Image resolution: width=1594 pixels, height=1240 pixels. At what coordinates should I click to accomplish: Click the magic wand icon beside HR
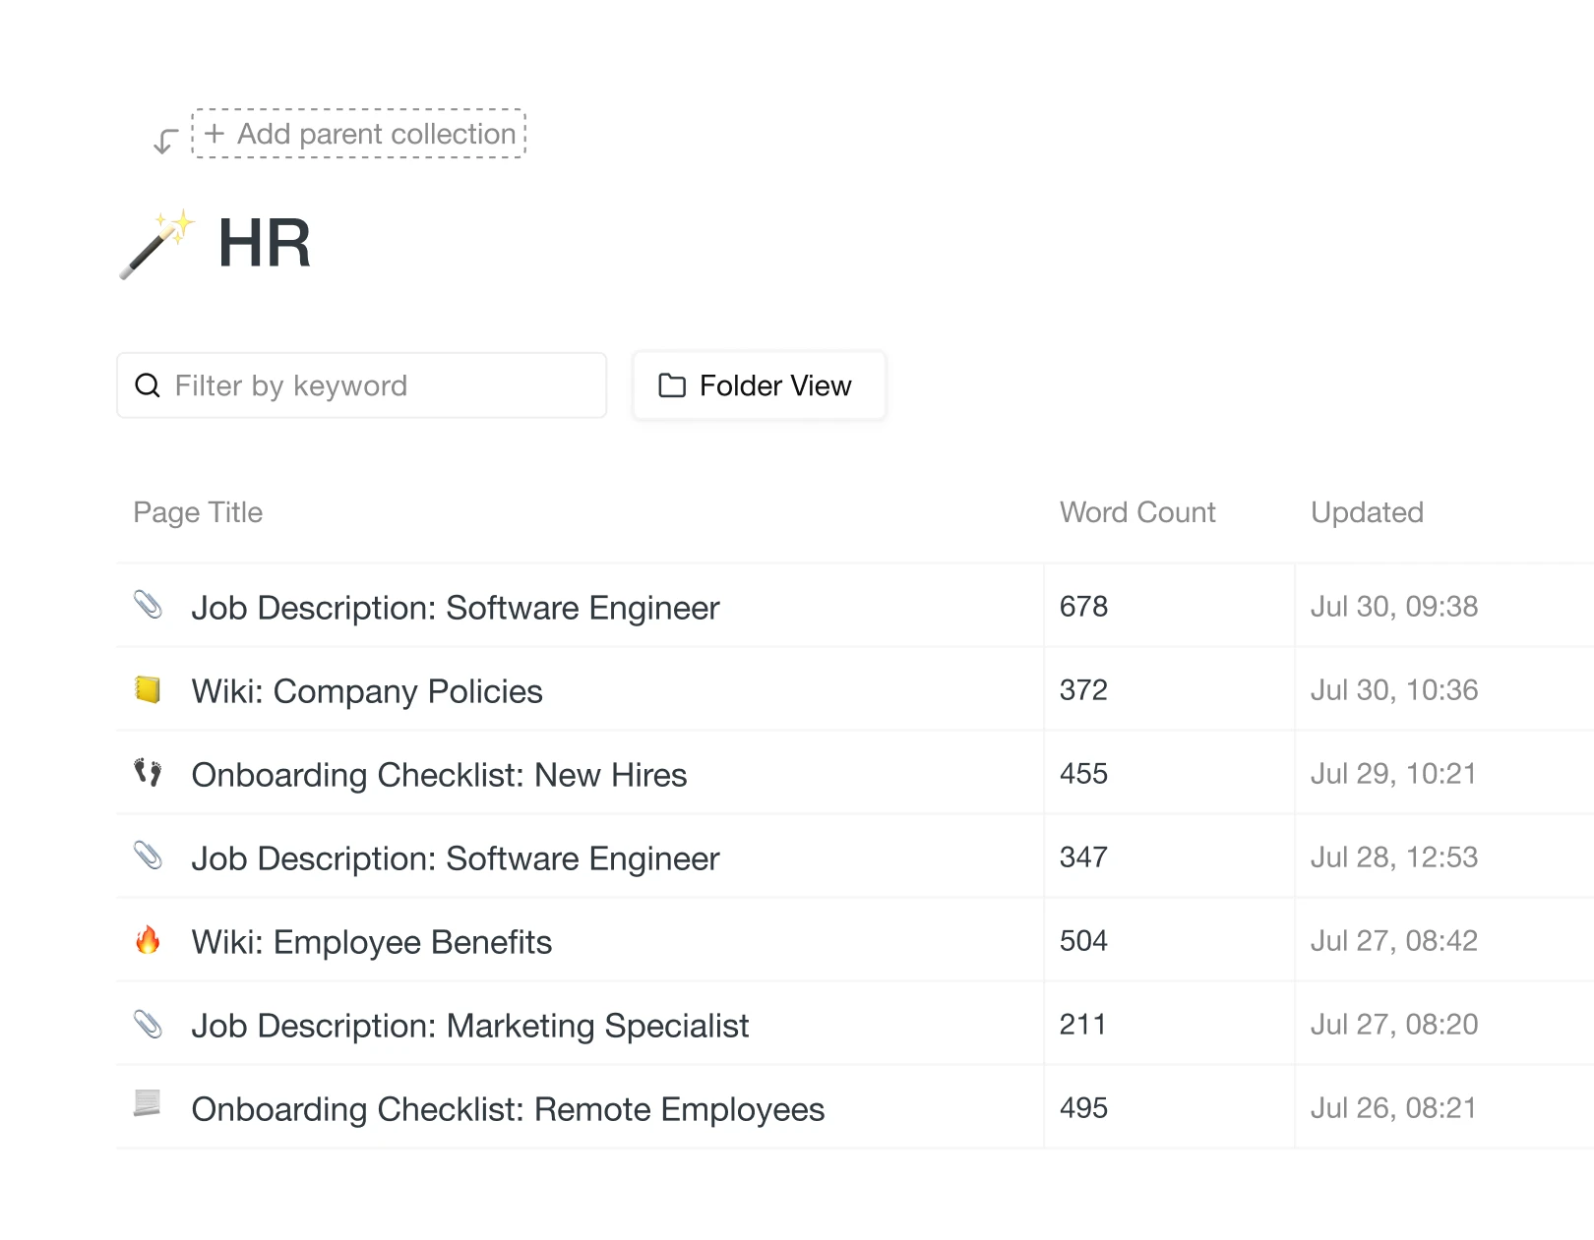156,244
